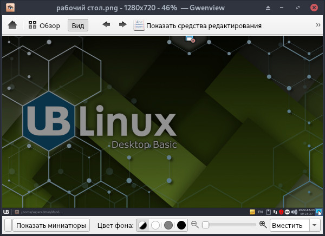Go to the previous image arrow
The width and height of the screenshot is (325, 236).
pos(106,25)
